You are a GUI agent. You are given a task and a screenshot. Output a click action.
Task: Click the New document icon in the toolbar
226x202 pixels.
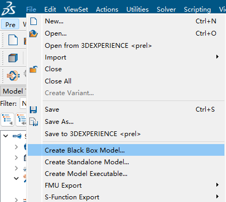coord(13,40)
